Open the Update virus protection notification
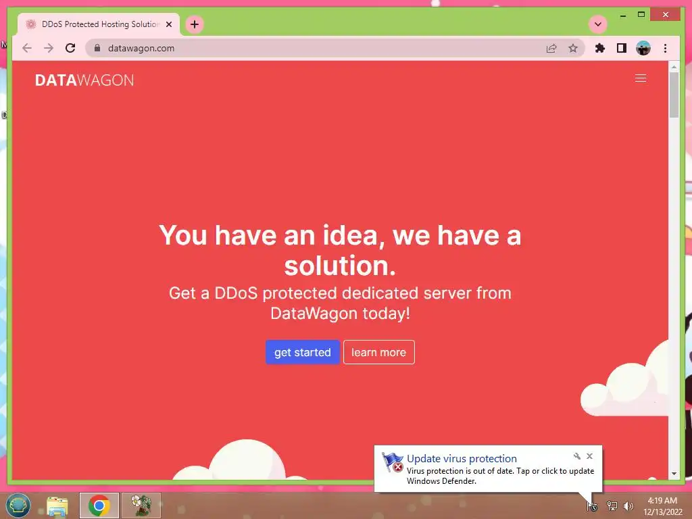Screen dimensions: 692x519 [x=488, y=469]
